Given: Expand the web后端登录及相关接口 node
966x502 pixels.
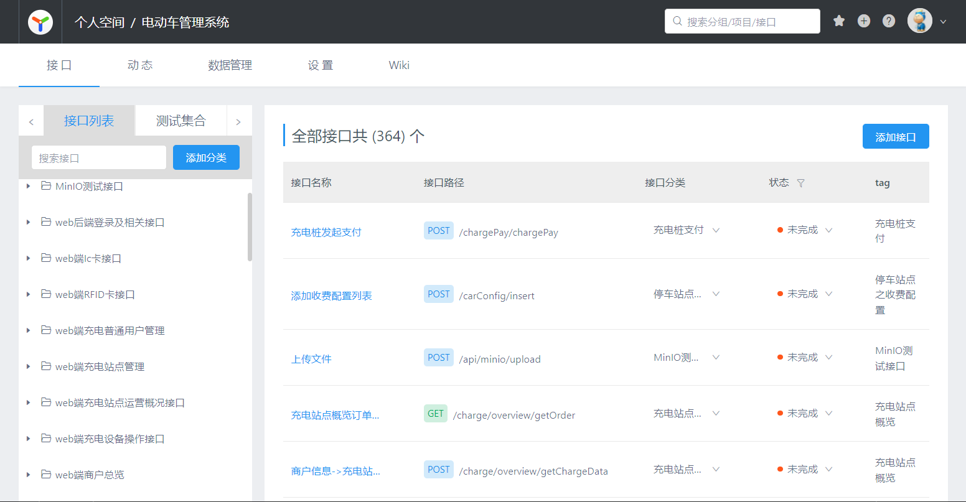Looking at the screenshot, I should 28,222.
